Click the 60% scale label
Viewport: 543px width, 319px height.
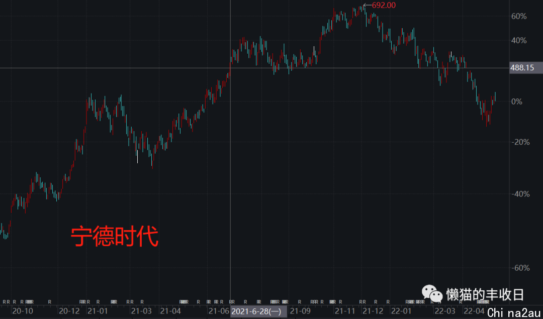pyautogui.click(x=519, y=16)
